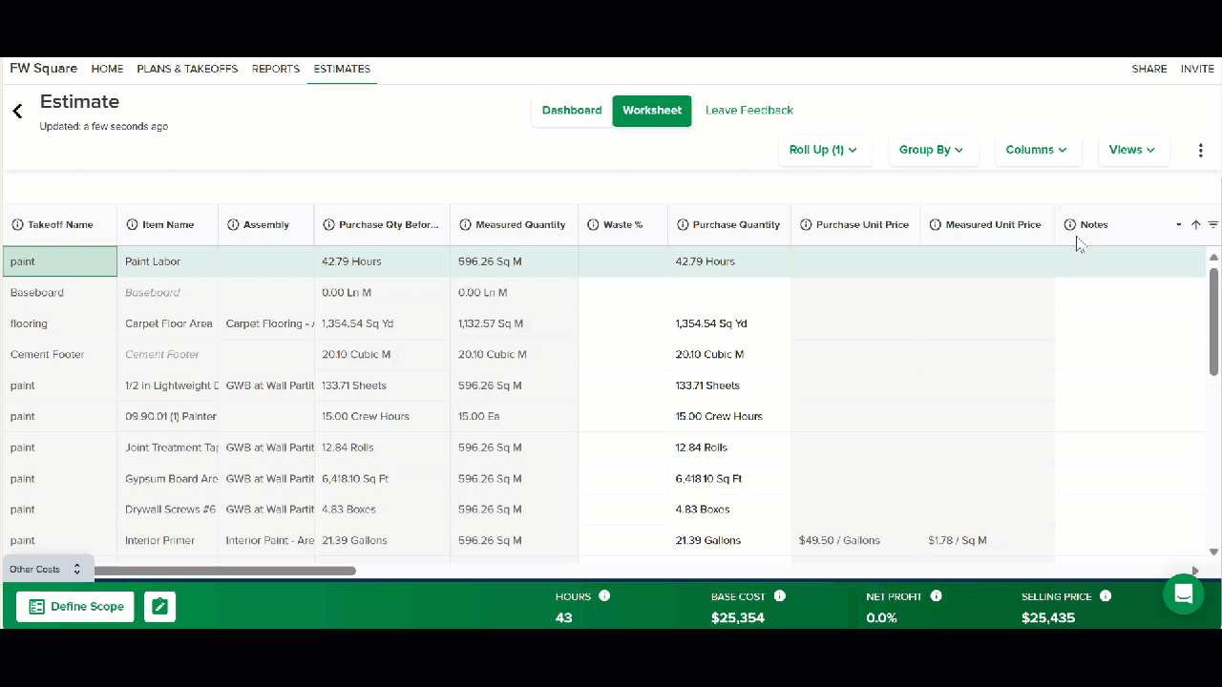The width and height of the screenshot is (1222, 687).
Task: Open the Columns dropdown
Action: pos(1036,150)
